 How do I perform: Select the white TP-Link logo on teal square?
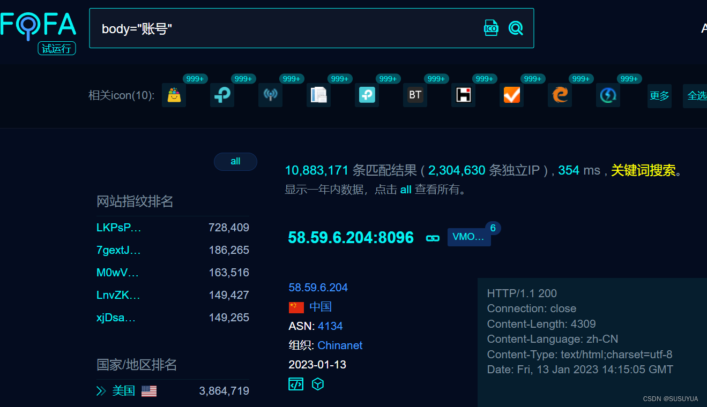coord(367,95)
